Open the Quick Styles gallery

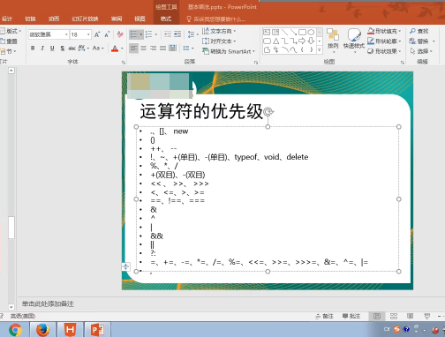click(354, 41)
